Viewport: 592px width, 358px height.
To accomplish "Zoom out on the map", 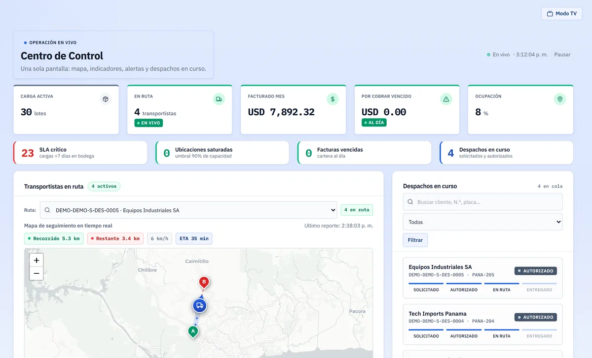I will click(x=37, y=273).
